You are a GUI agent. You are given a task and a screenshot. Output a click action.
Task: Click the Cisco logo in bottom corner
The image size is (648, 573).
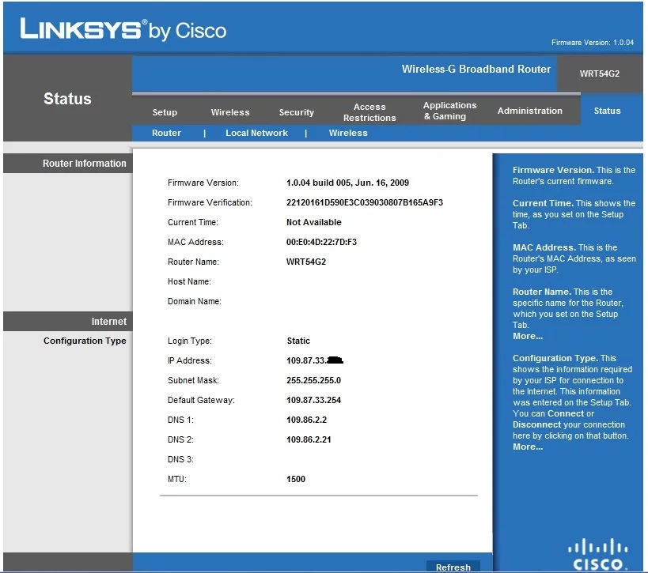click(x=597, y=553)
